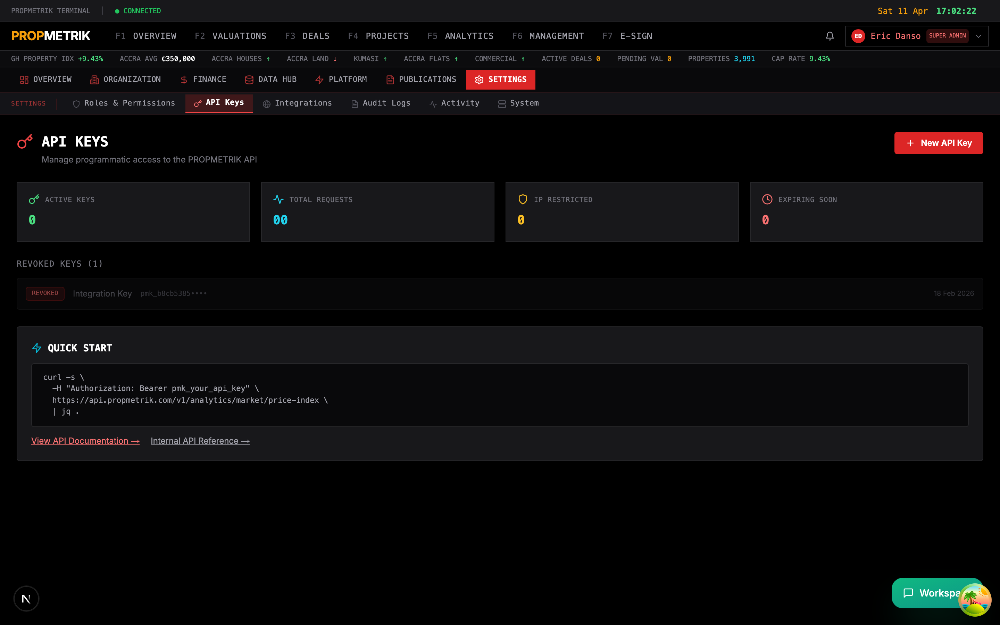Click the REVOKED badge on Integration Key
1000x625 pixels.
coord(45,293)
